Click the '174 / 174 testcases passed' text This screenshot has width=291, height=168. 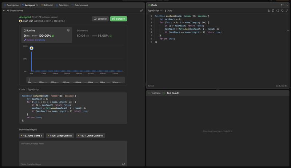(x=45, y=17)
